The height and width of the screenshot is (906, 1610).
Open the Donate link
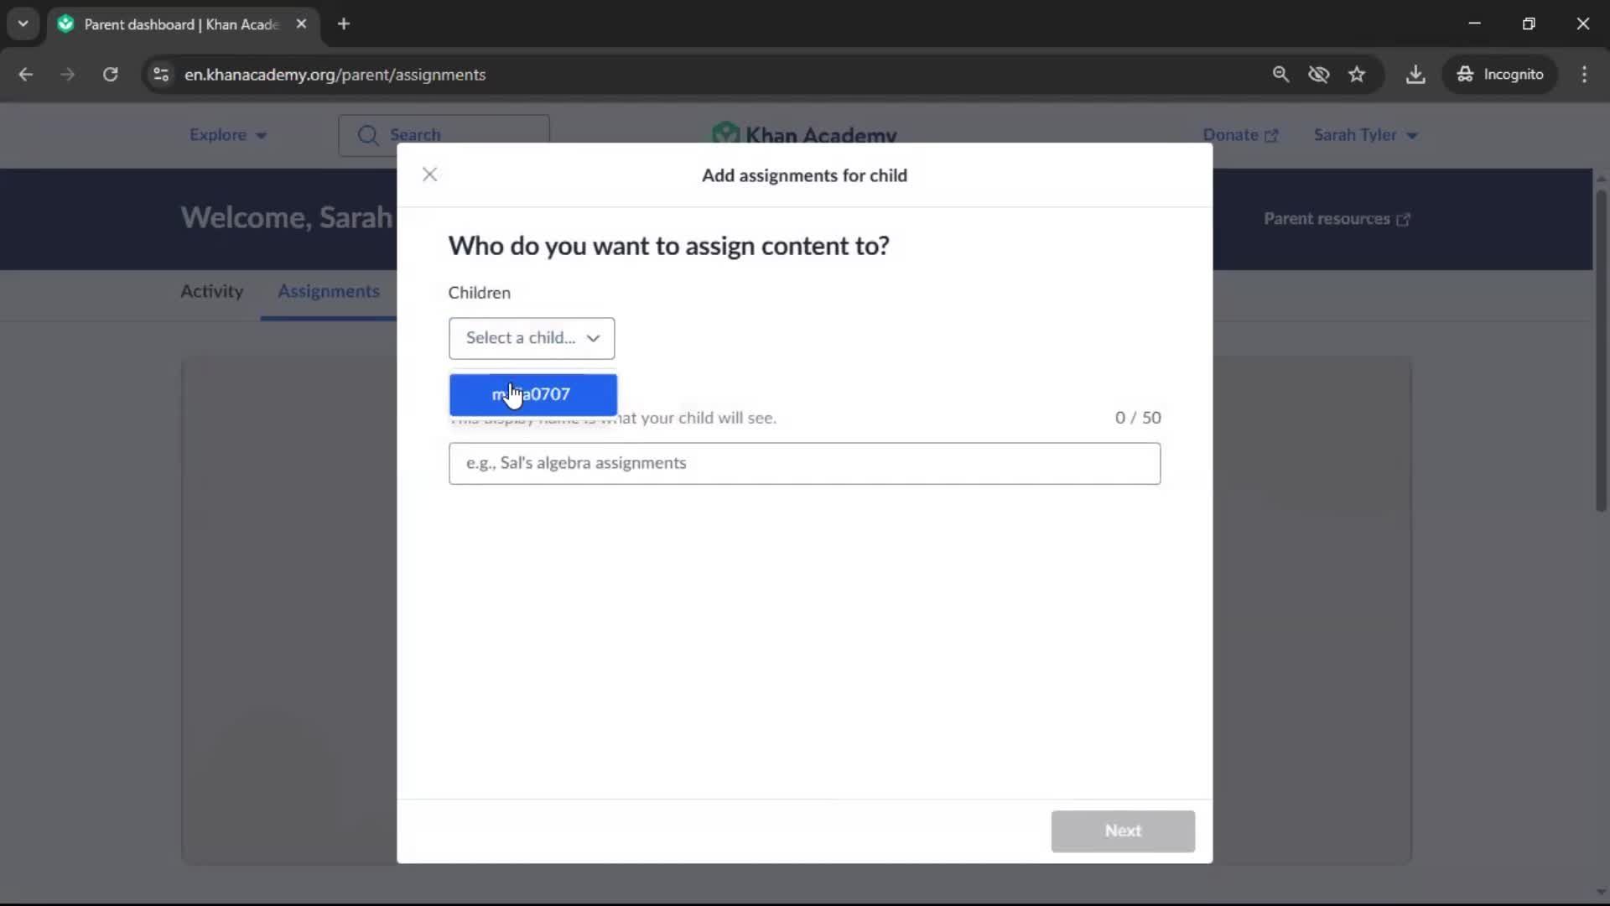coord(1240,134)
